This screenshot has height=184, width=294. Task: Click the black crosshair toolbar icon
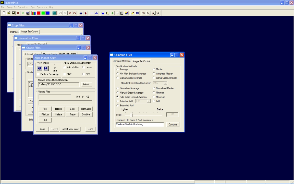click(x=117, y=13)
